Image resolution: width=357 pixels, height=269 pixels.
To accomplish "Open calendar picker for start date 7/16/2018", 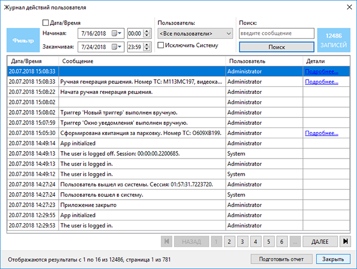I will pyautogui.click(x=116, y=34).
